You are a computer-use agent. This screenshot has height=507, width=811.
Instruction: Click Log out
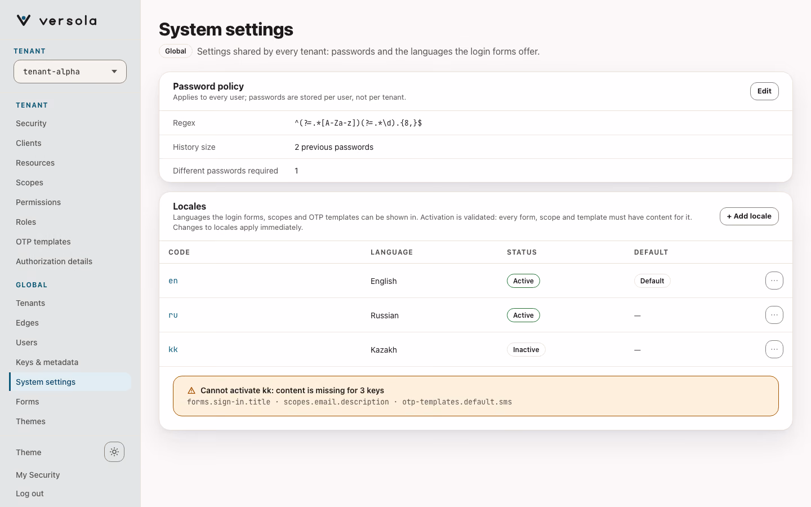30,493
